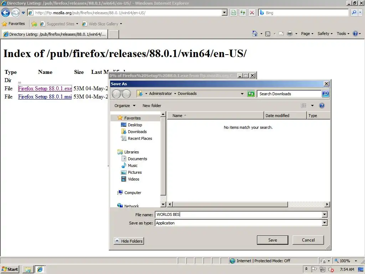
Task: Click the Home icon in command bar
Action: tap(255, 34)
